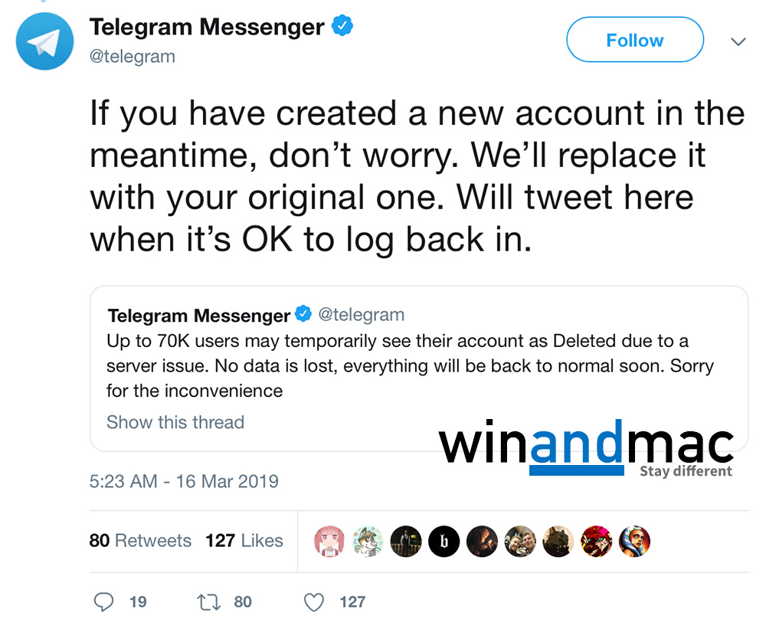The image size is (766, 619).
Task: Click "Show this thread" link
Action: (x=175, y=422)
